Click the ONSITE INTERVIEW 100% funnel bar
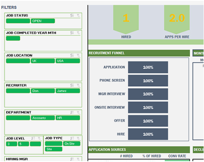The width and height of the screenshot is (204, 162). [x=148, y=107]
